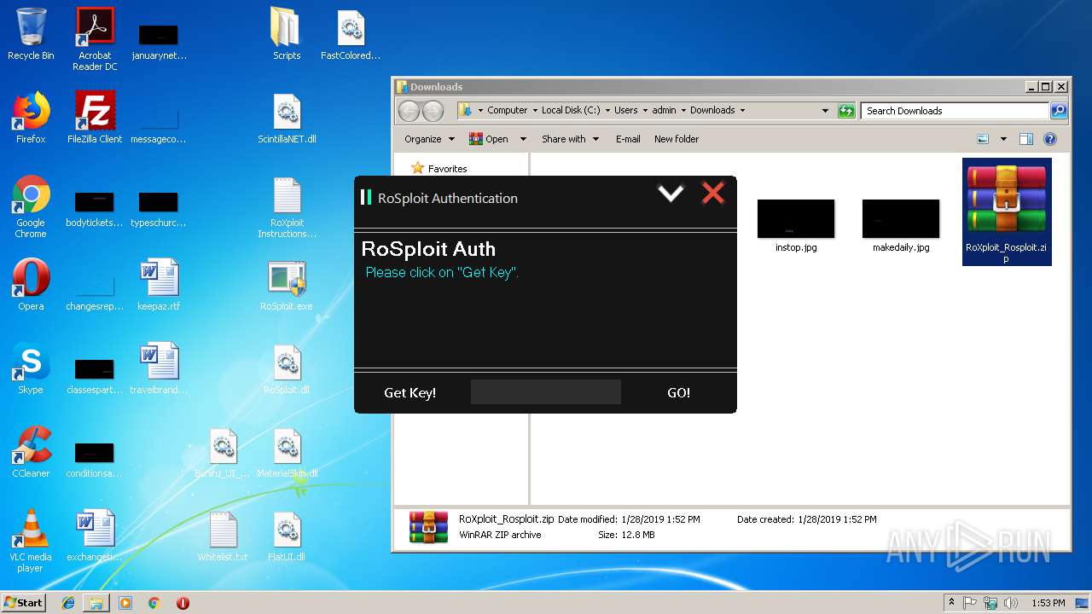The height and width of the screenshot is (614, 1092).
Task: Launch CCleaner desktop shortcut
Action: pos(31,452)
